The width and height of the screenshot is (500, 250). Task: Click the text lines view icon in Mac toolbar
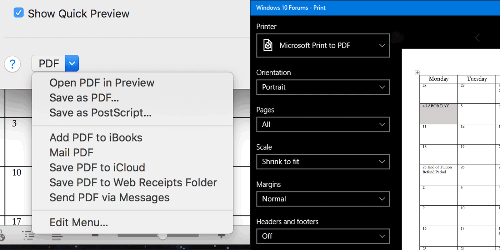(x=57, y=237)
